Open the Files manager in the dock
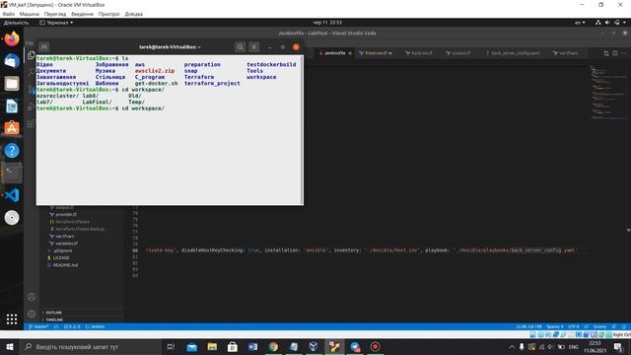The width and height of the screenshot is (631, 355). point(12,84)
